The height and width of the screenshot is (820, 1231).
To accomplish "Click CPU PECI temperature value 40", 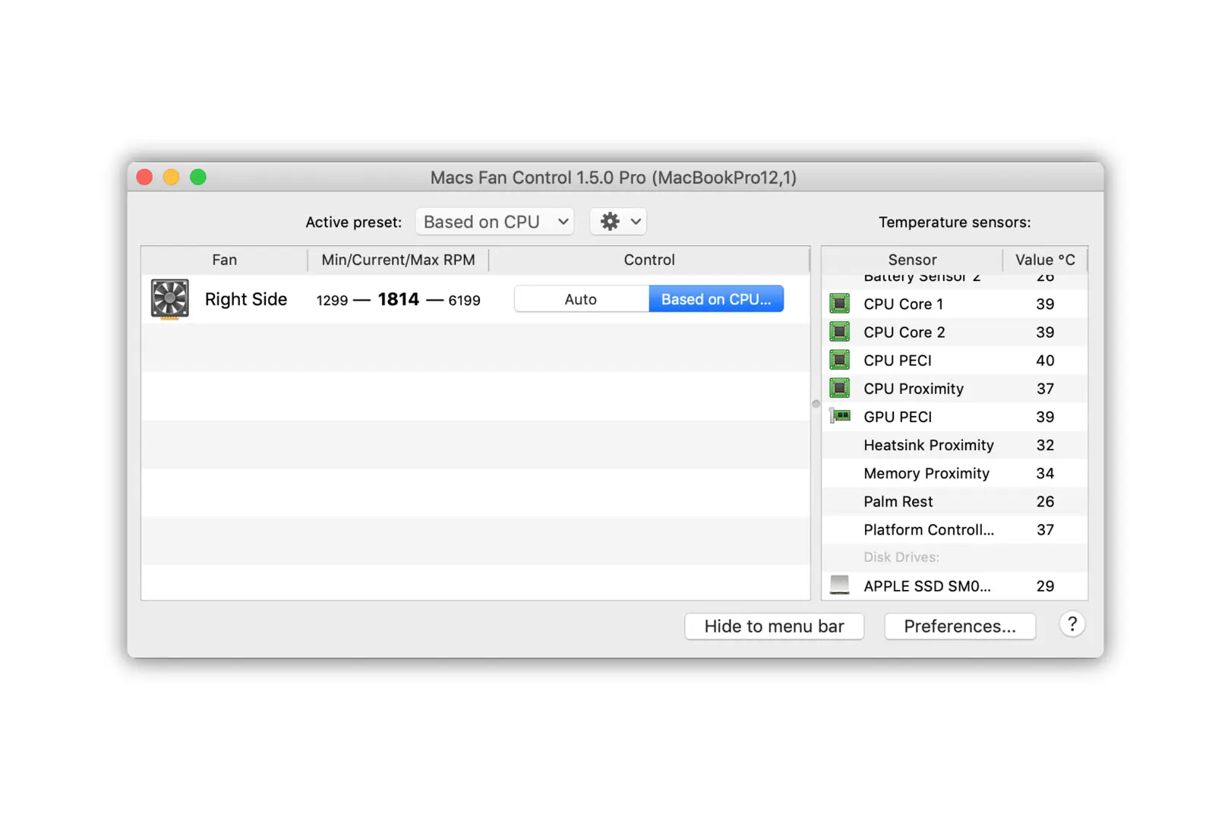I will point(1045,360).
